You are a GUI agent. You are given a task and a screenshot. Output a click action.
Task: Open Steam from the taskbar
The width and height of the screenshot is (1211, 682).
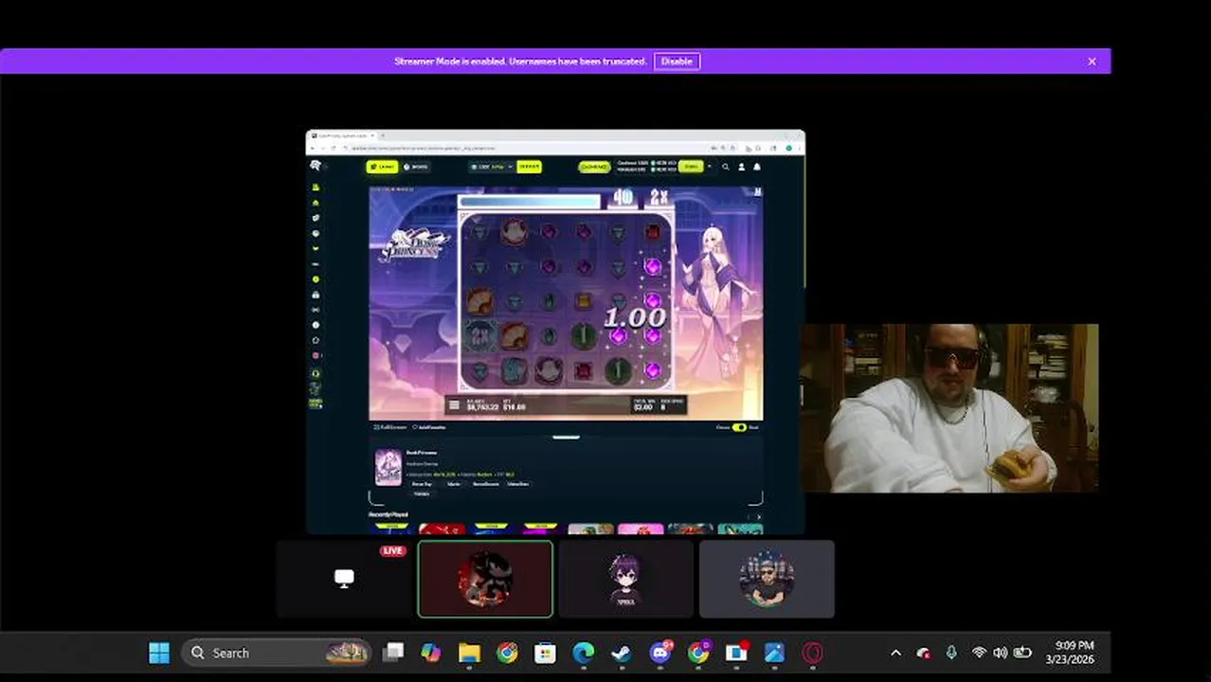click(621, 653)
